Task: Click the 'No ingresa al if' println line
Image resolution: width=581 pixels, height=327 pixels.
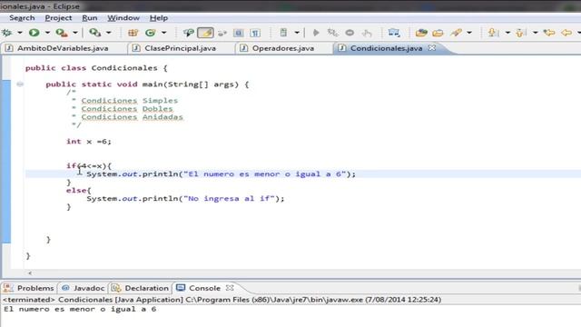Action: tap(185, 198)
